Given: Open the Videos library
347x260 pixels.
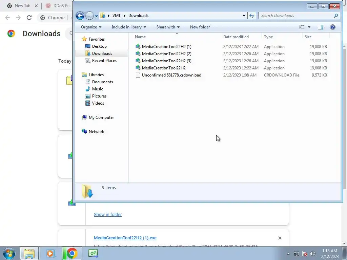Looking at the screenshot, I should [x=98, y=103].
